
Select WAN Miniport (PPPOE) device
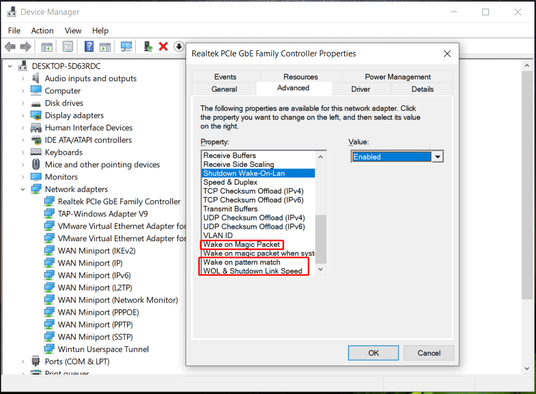point(98,312)
